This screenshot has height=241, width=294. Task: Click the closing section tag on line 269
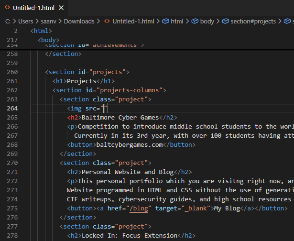coord(78,154)
